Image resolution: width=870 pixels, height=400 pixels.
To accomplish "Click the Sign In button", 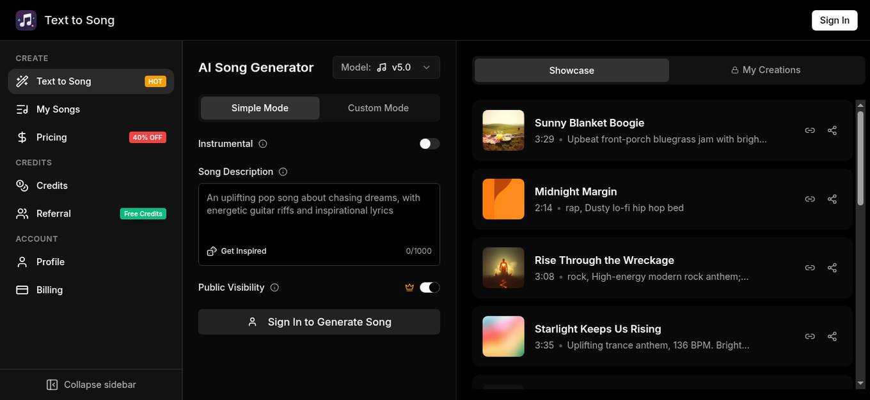I will pos(834,20).
